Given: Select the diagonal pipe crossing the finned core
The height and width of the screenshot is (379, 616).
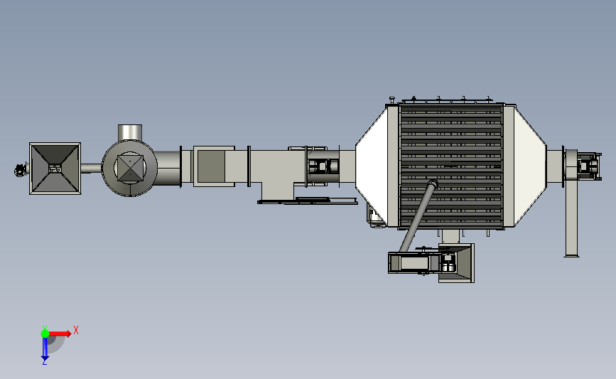Looking at the screenshot, I should (x=418, y=215).
